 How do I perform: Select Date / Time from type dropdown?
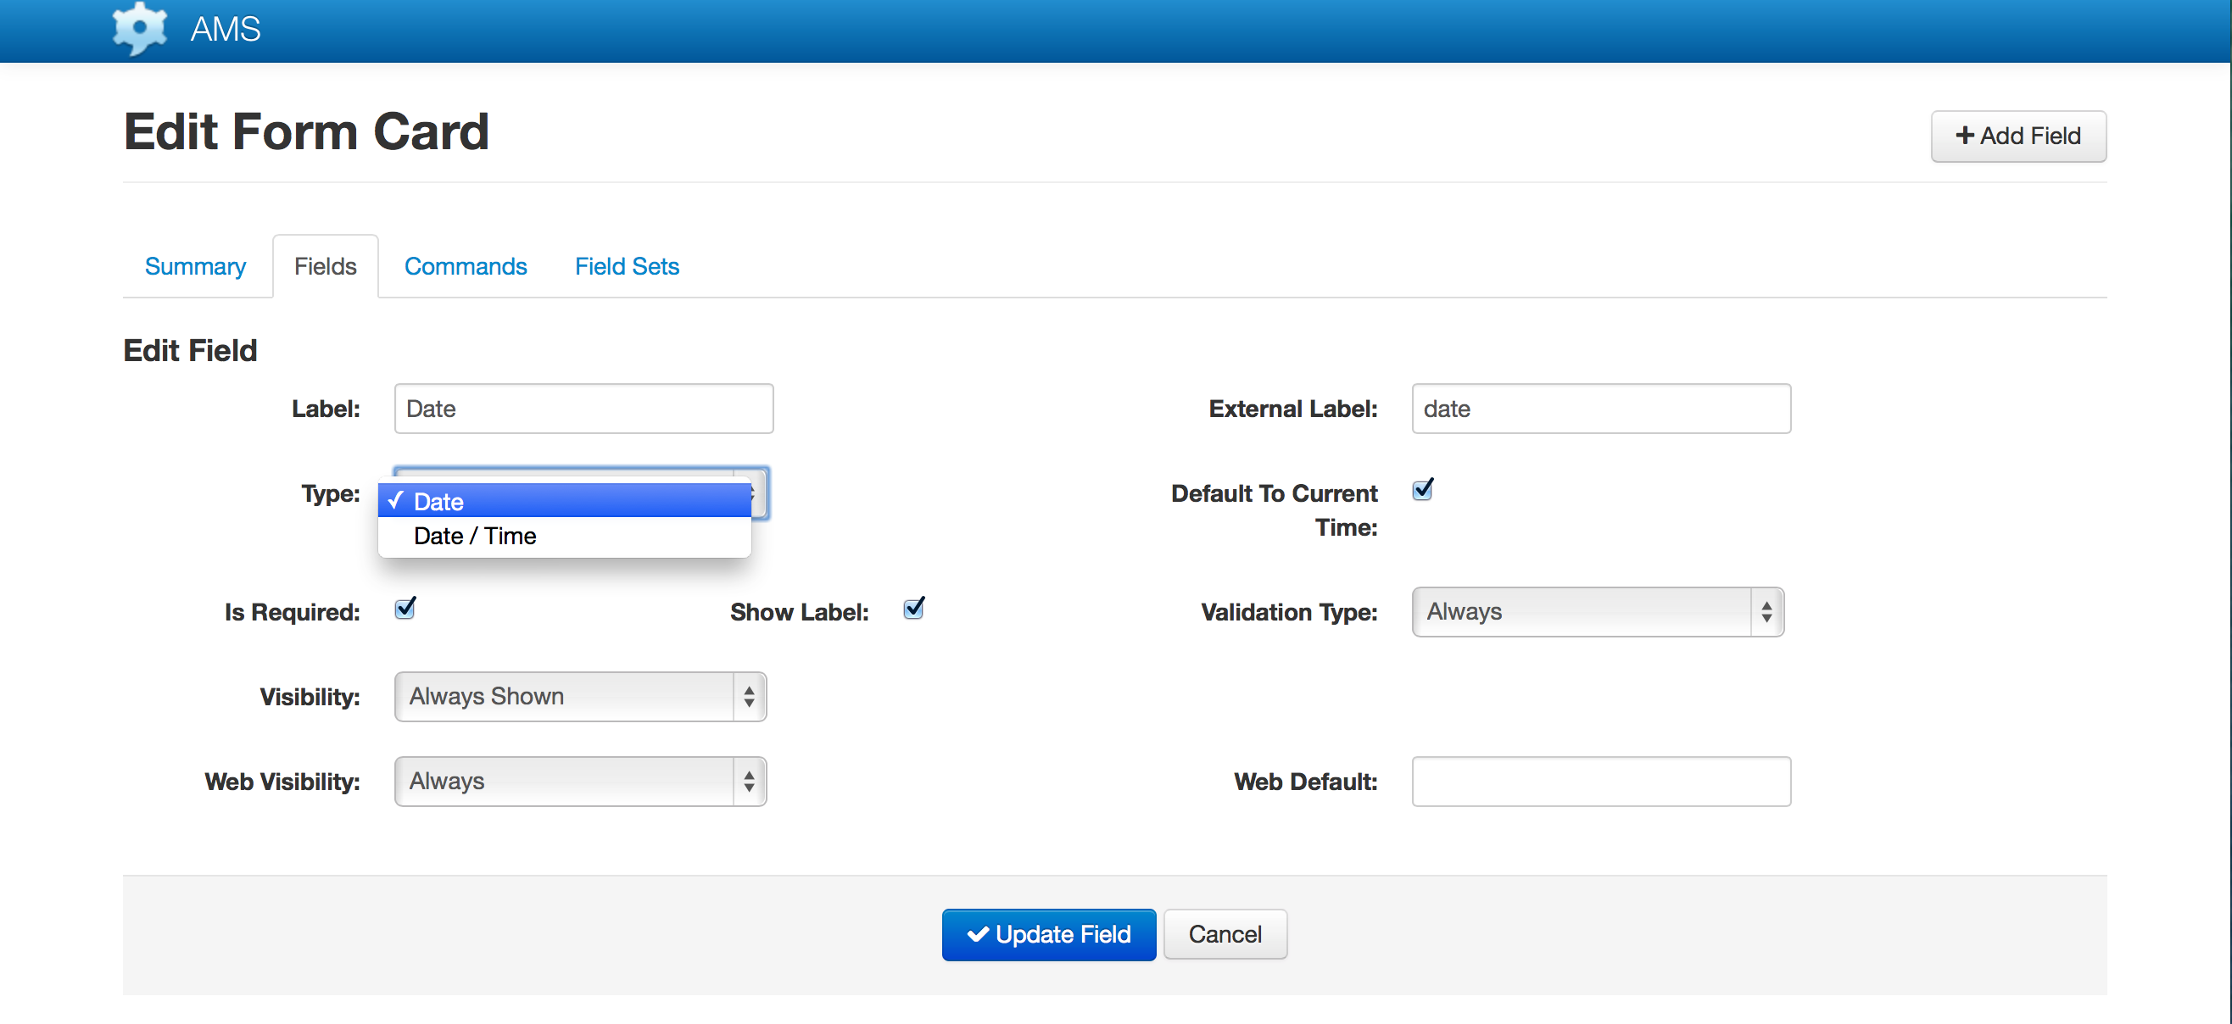476,537
